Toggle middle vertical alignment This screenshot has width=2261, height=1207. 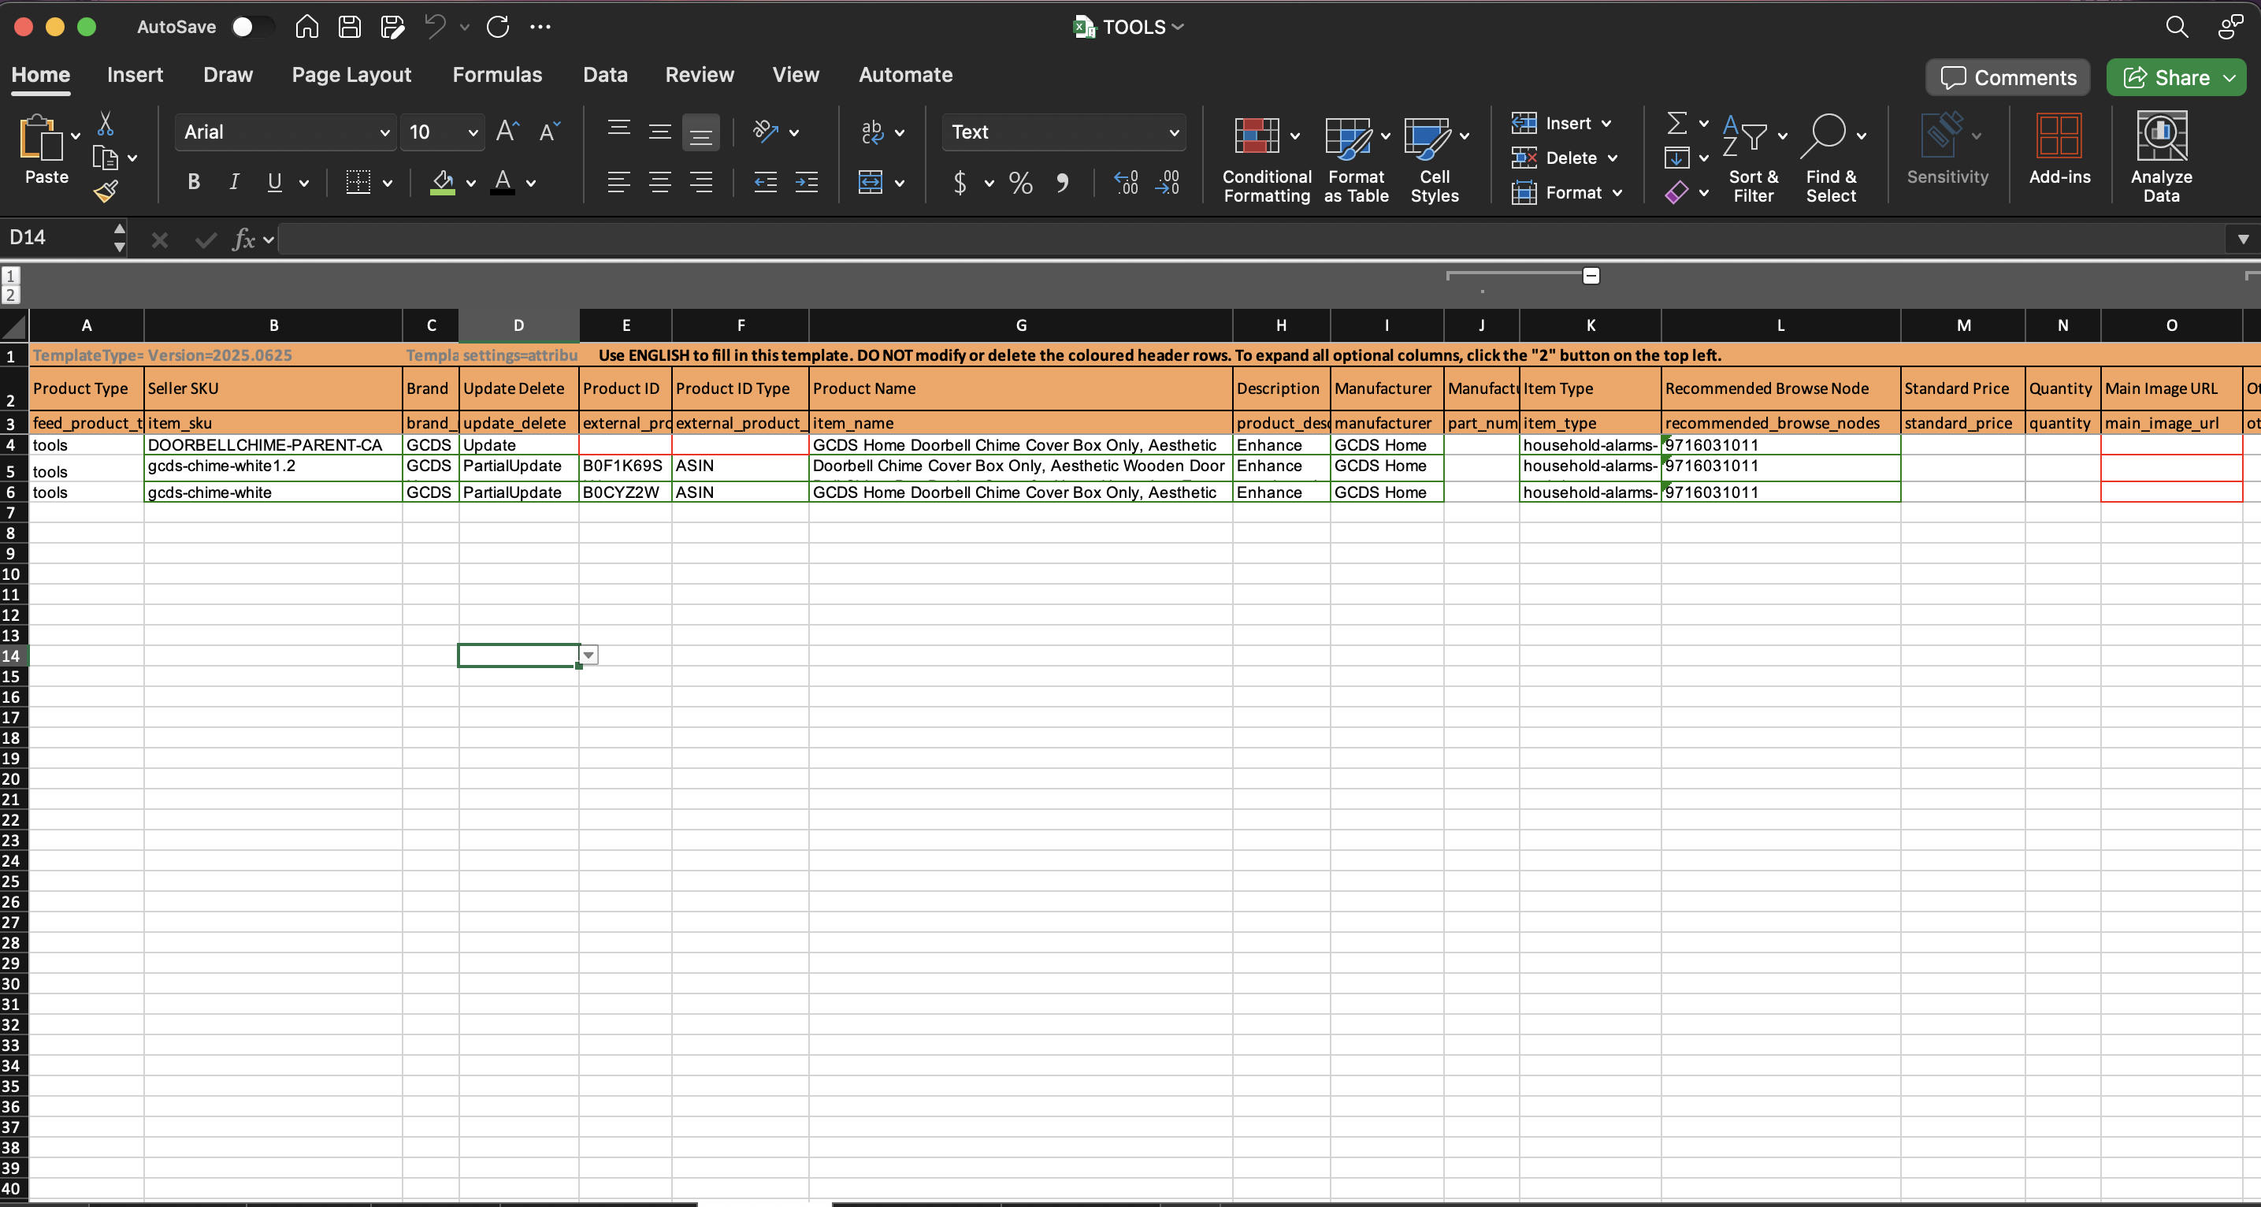[659, 132]
